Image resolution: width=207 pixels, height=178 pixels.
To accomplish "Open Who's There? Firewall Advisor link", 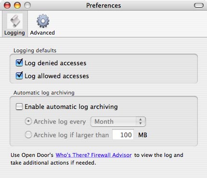I will pyautogui.click(x=94, y=155).
